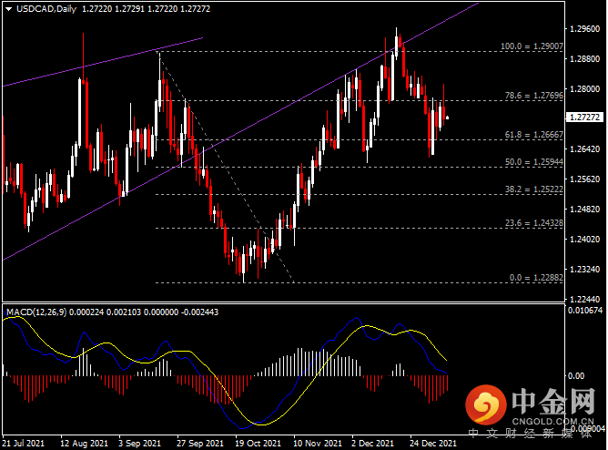608x450 pixels.
Task: Click the 1.23240 price axis label
Action: click(584, 270)
